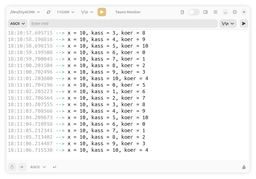The image size is (256, 179).
Task: Focus the Enter cmd input field
Action: [x=124, y=24]
